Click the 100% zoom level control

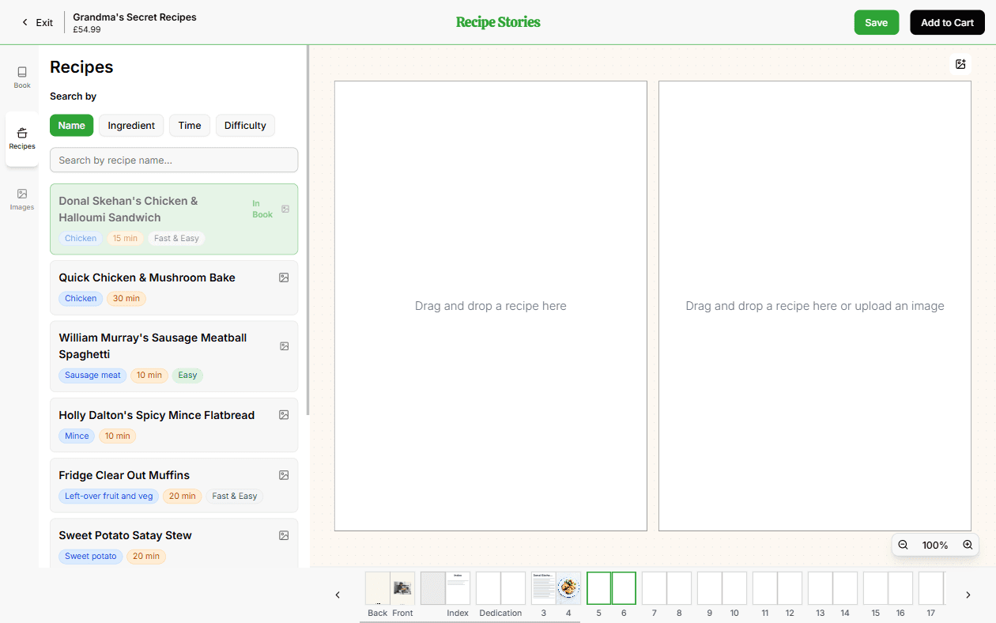935,545
